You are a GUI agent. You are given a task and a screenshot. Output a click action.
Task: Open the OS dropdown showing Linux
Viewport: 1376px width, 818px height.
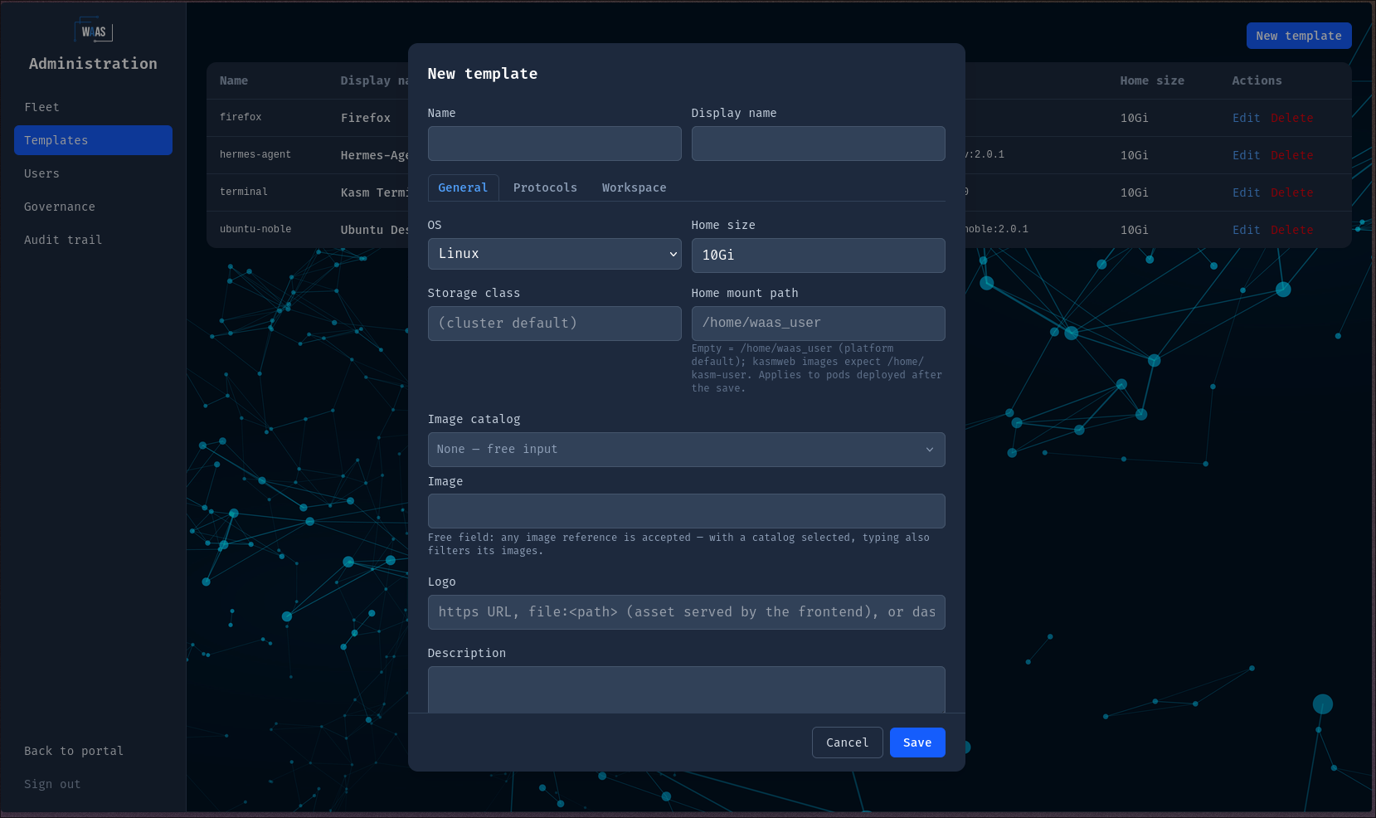click(x=554, y=254)
